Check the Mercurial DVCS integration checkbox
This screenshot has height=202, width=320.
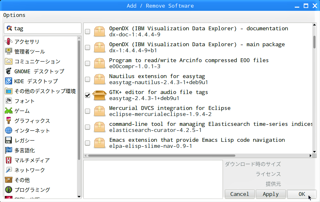88,111
